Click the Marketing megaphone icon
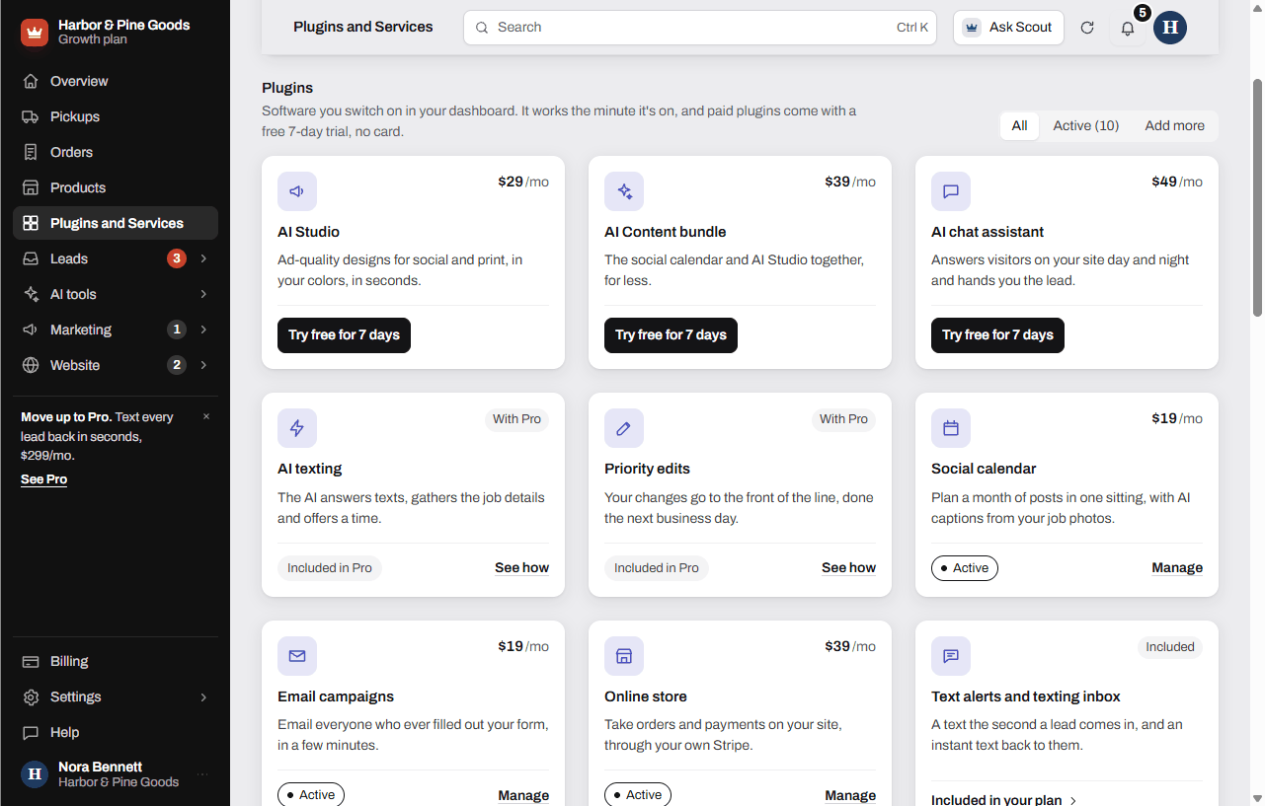1265x806 pixels. (31, 330)
